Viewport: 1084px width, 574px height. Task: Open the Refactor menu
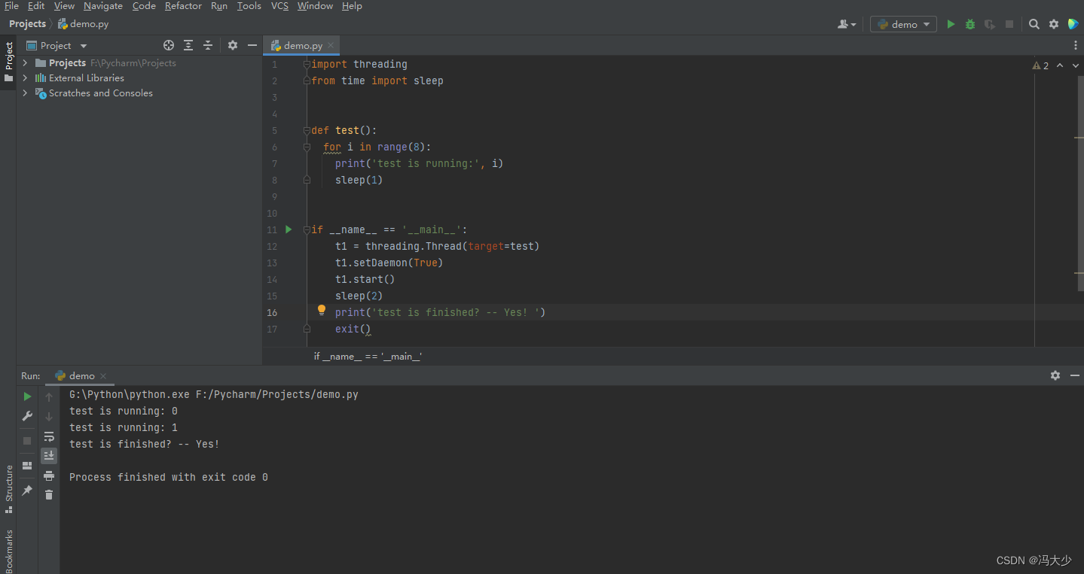(x=183, y=6)
